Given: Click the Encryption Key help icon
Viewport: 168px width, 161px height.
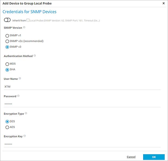Looking at the screenshot, I should [25, 136].
